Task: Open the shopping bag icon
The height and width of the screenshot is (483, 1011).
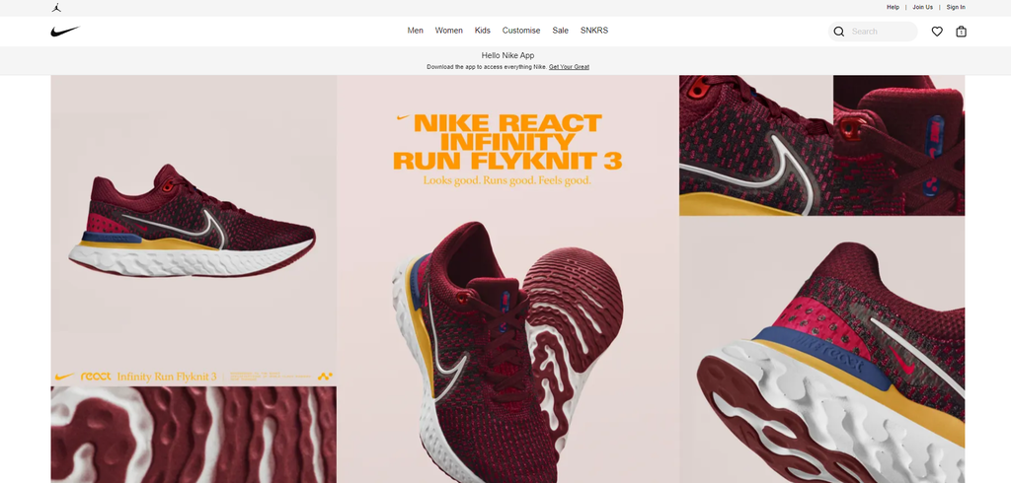Action: pos(961,32)
